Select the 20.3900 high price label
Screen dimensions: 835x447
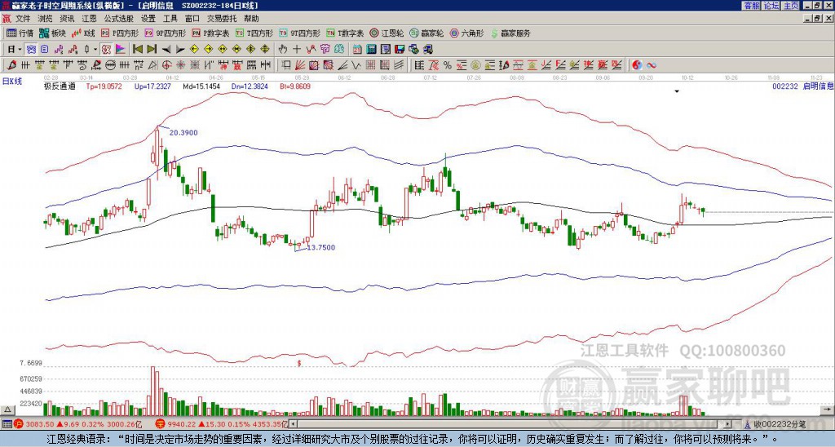(x=183, y=132)
